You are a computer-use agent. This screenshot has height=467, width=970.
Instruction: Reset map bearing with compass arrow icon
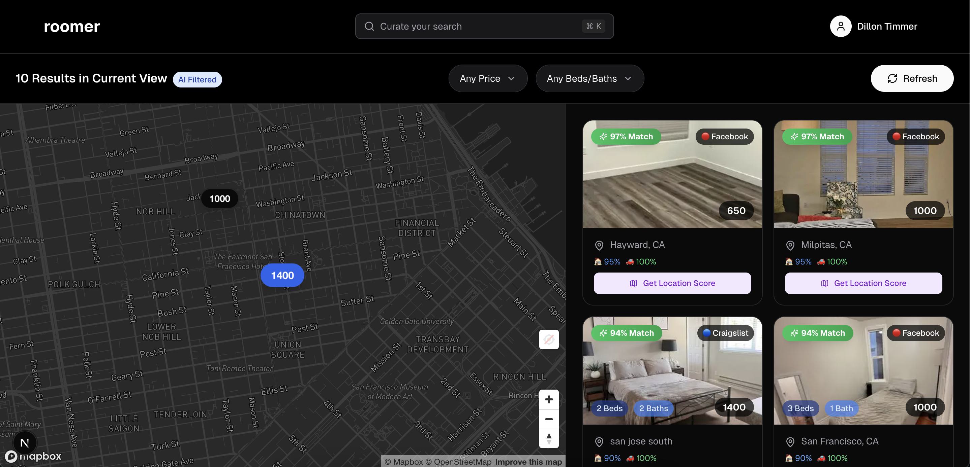click(x=549, y=438)
